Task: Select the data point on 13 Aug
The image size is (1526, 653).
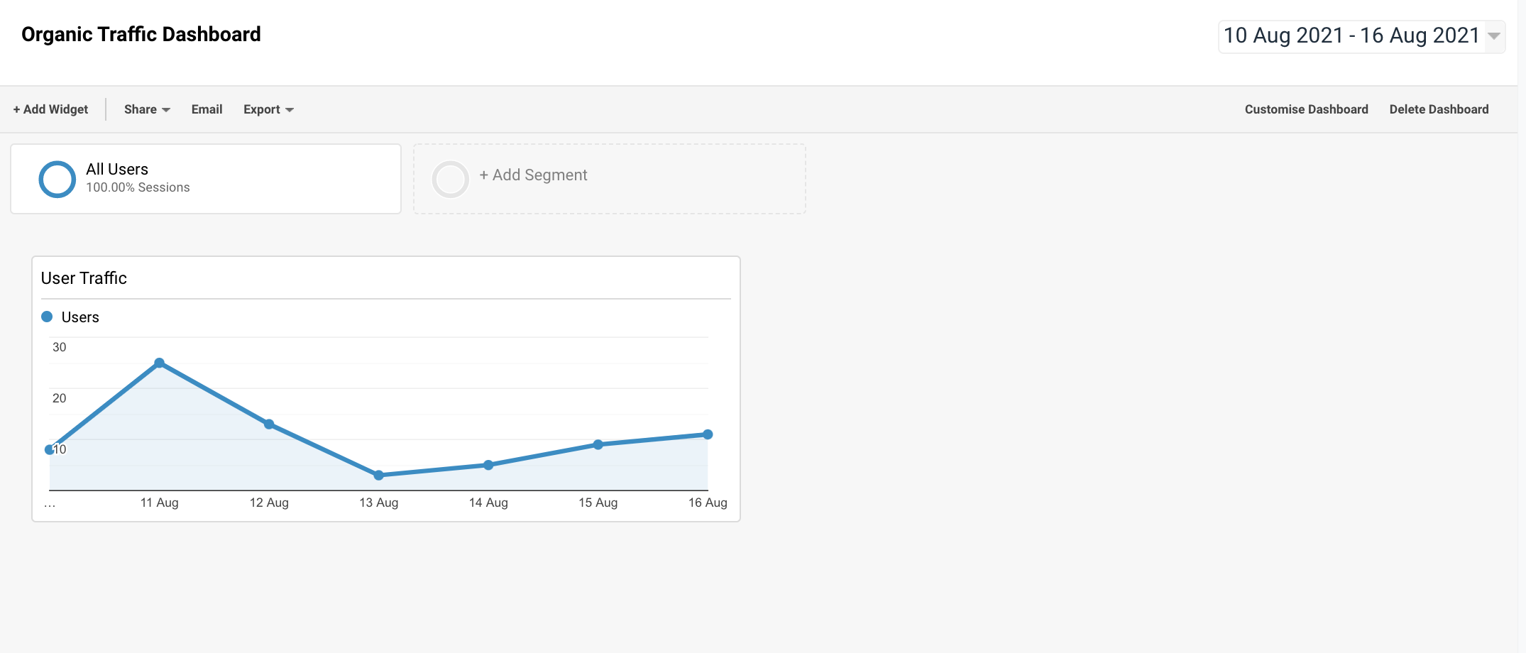Action: [x=379, y=475]
